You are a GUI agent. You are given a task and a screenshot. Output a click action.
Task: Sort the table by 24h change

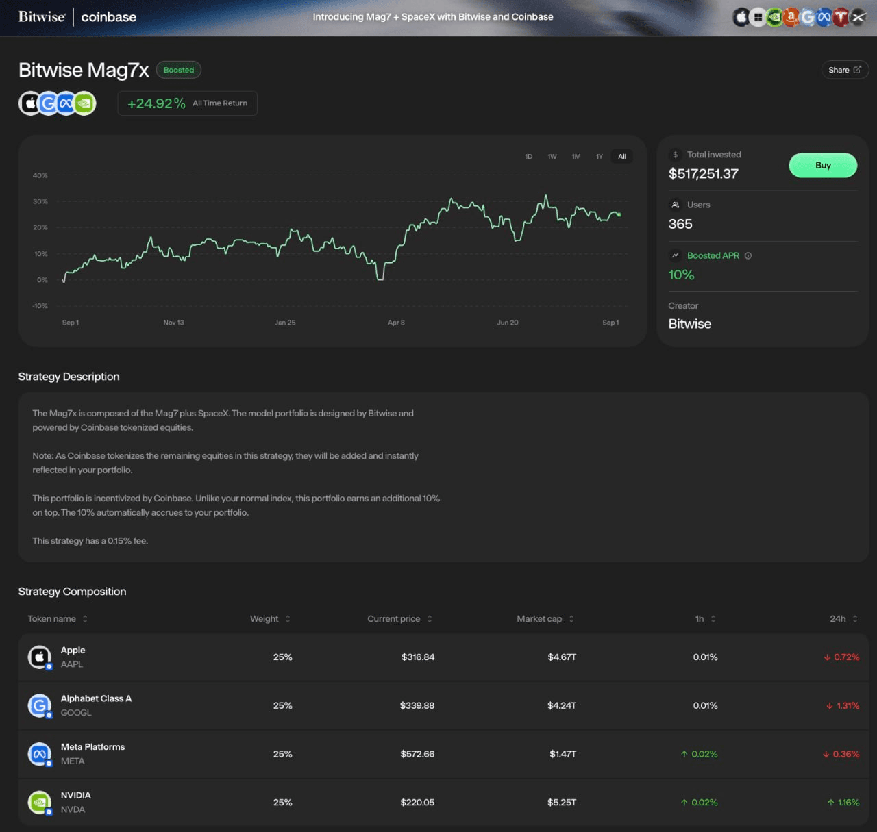[844, 619]
